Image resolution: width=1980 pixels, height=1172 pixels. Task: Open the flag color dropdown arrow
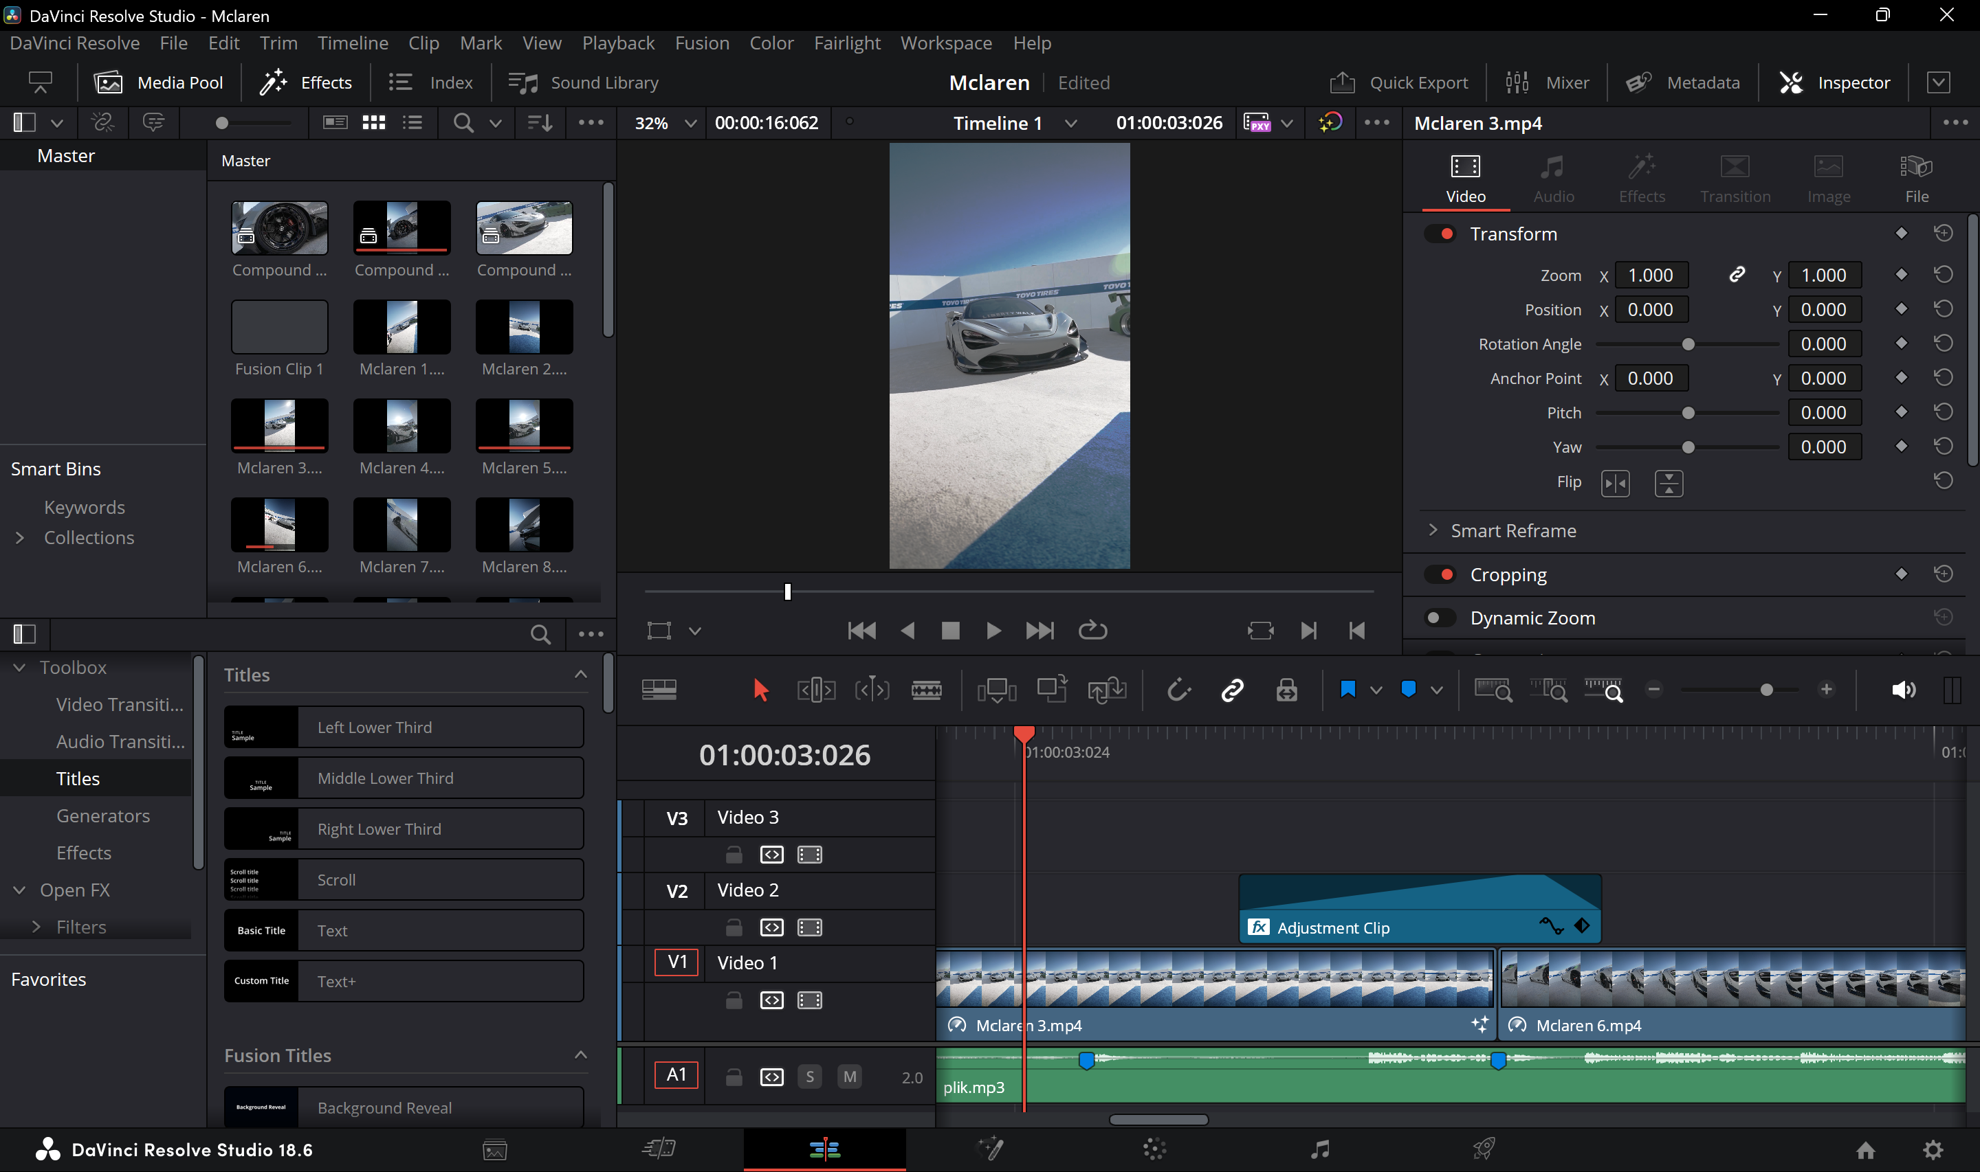(1376, 690)
